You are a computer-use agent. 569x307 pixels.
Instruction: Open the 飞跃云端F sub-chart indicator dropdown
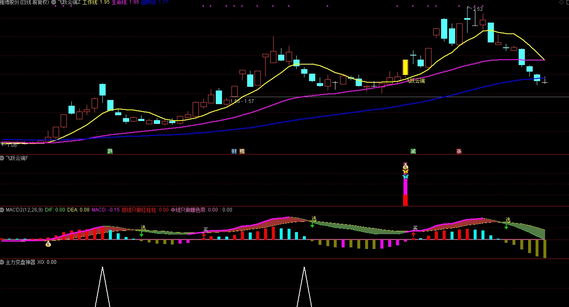pyautogui.click(x=2, y=158)
